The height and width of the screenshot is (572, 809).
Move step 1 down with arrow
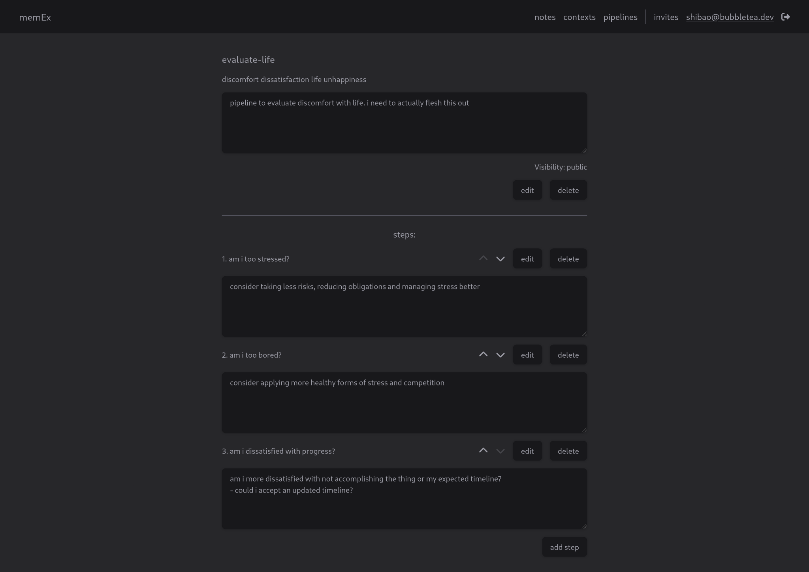tap(500, 259)
